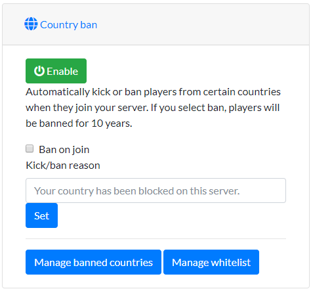Tick the Ban on join checkbox
This screenshot has width=311, height=291.
click(30, 148)
